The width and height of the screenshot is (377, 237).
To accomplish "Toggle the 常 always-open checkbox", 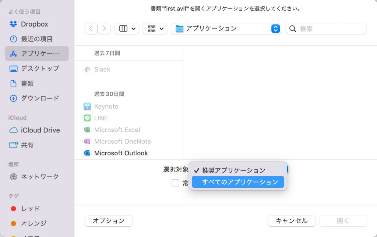I will [175, 183].
